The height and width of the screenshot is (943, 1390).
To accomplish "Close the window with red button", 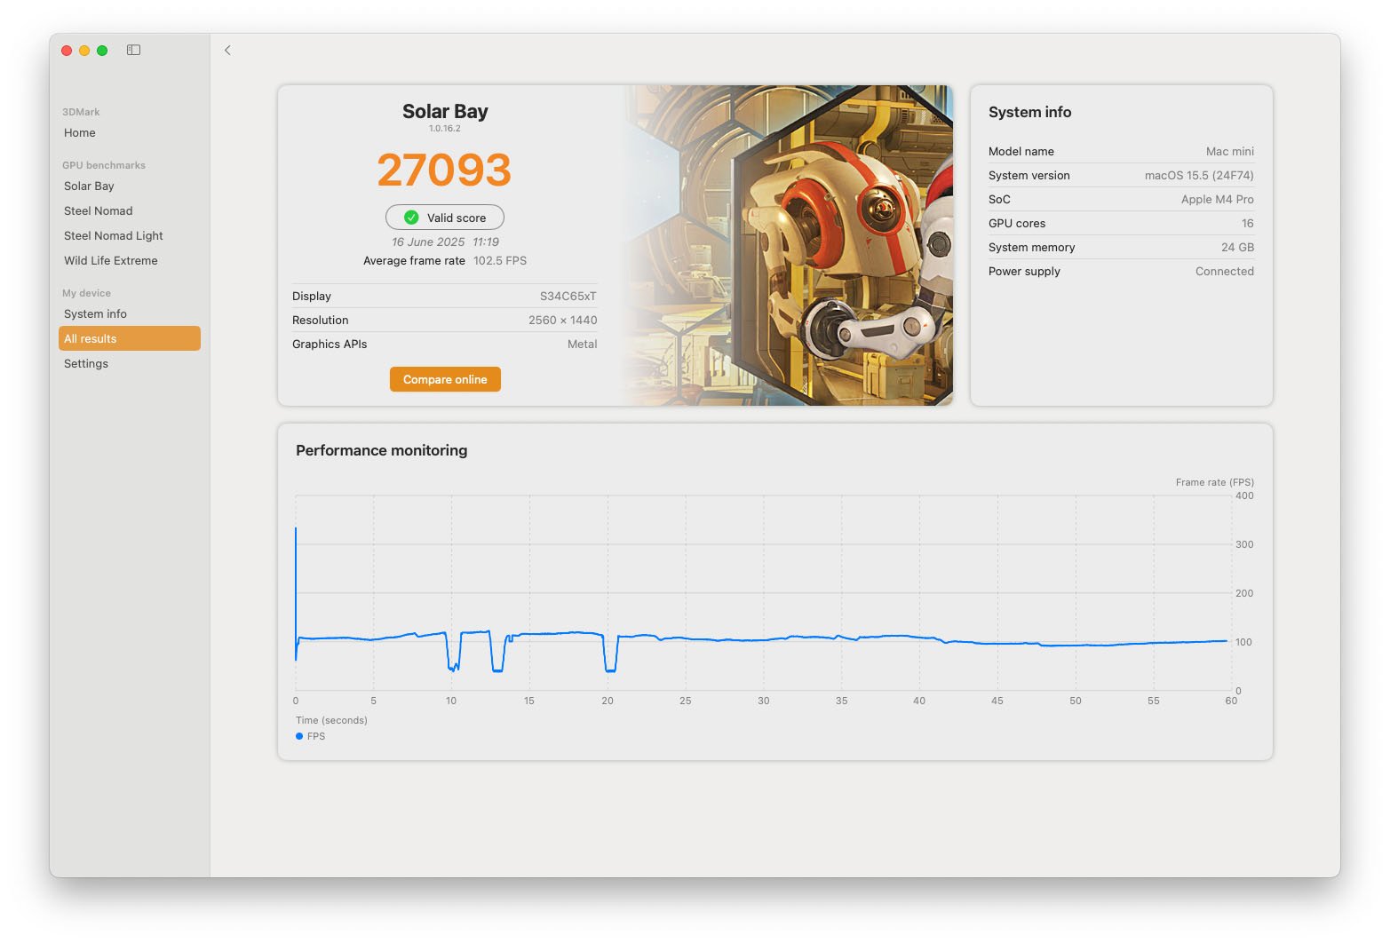I will click(x=67, y=51).
